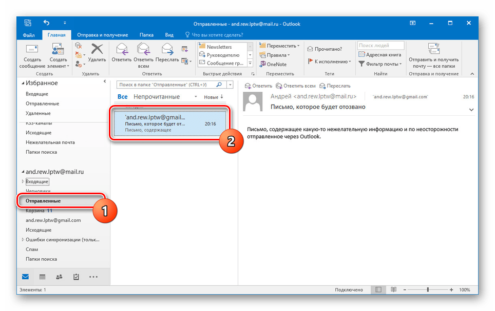This screenshot has width=495, height=311.
Task: Switch to the Папка tab
Action: point(146,35)
